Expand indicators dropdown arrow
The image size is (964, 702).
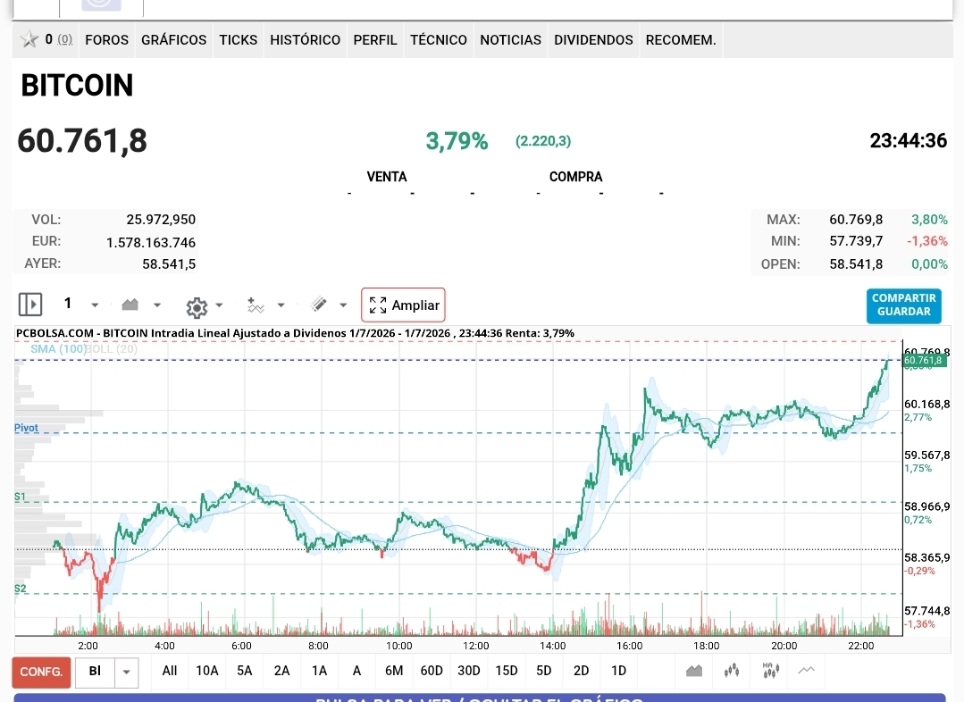click(281, 305)
